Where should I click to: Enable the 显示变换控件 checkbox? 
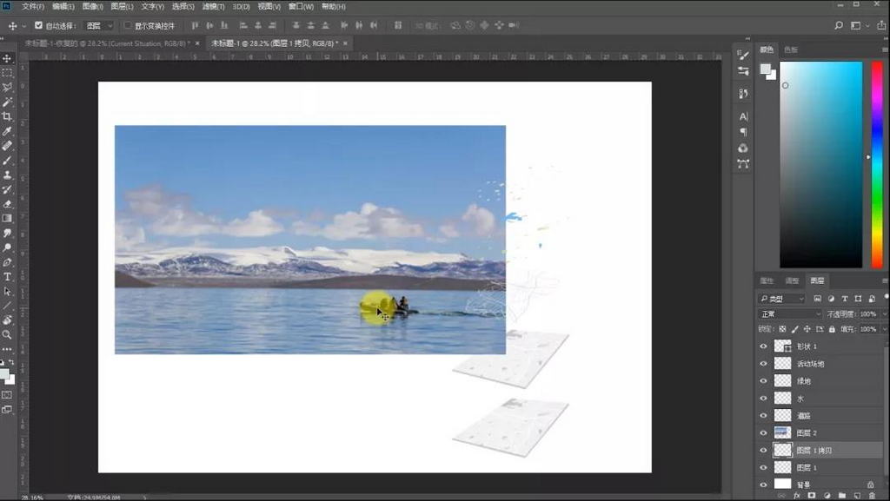point(128,26)
